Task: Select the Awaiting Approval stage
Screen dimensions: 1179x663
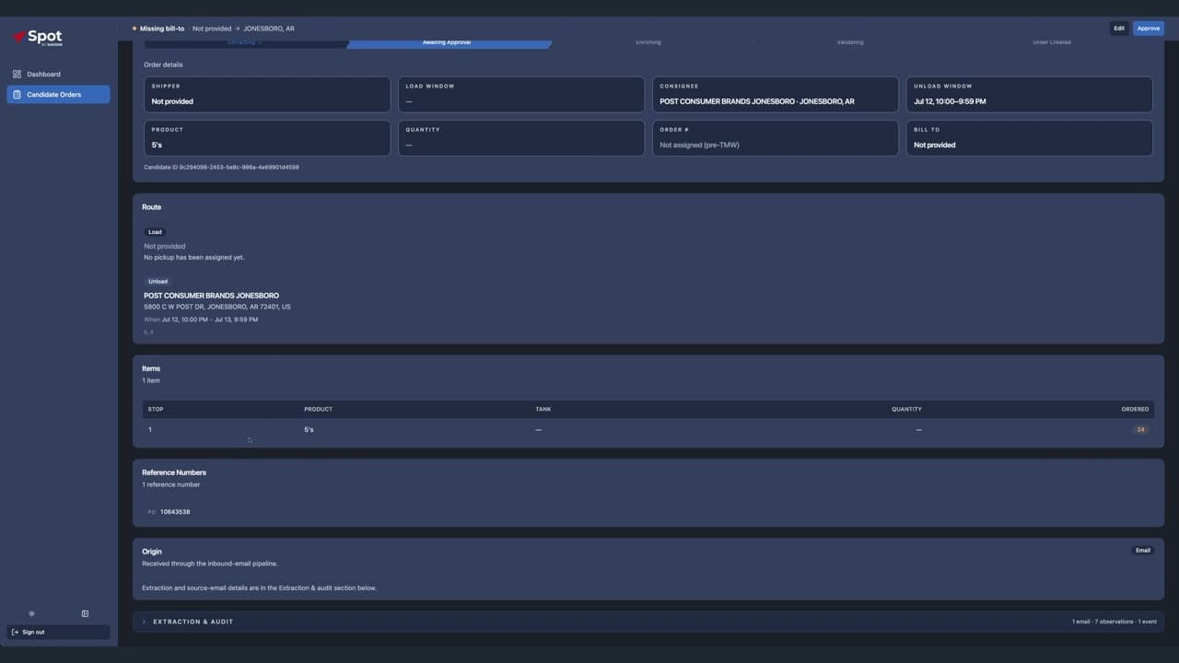Action: [x=447, y=42]
